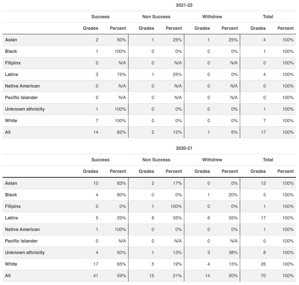Select the Asian row label in the 2021-22 table
The width and height of the screenshot is (299, 285).
click(11, 40)
